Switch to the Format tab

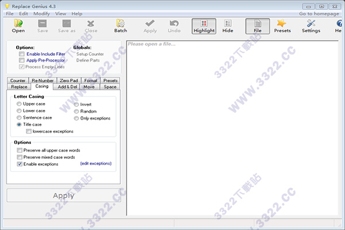[91, 80]
